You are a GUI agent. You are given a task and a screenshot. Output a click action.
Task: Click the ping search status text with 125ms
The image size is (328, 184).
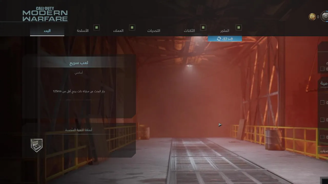pos(79,91)
